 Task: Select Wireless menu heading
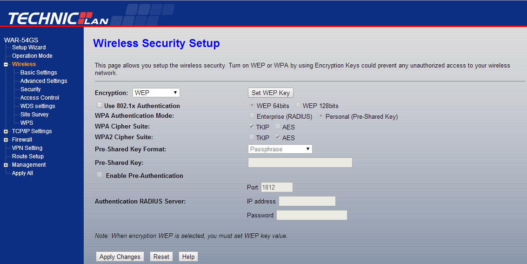24,64
